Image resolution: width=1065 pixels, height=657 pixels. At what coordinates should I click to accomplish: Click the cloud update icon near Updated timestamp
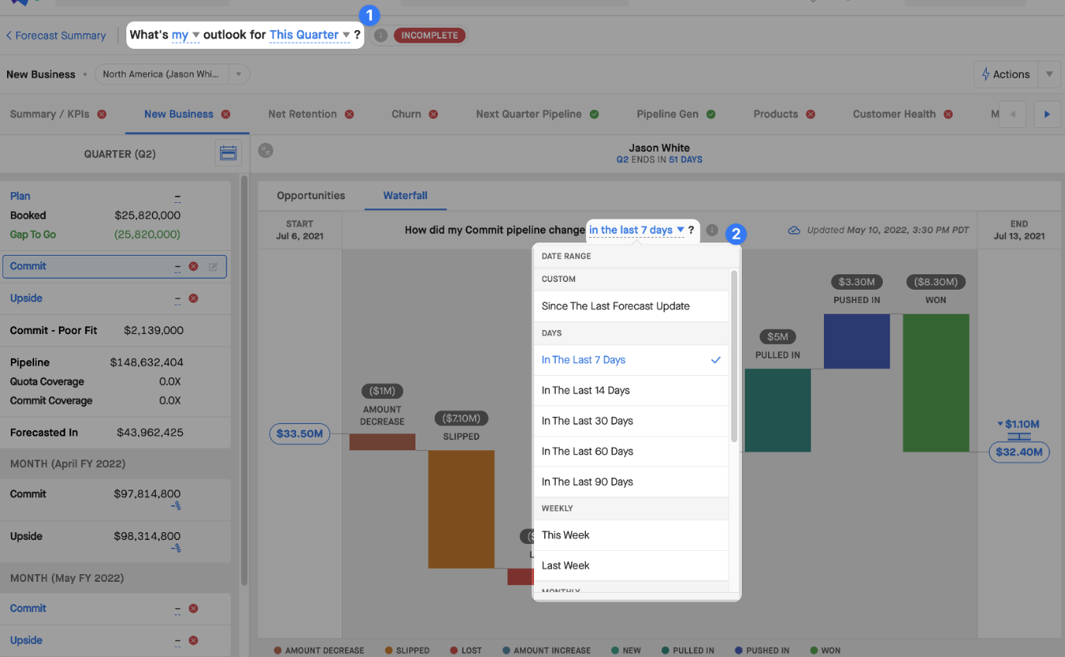[x=794, y=230]
